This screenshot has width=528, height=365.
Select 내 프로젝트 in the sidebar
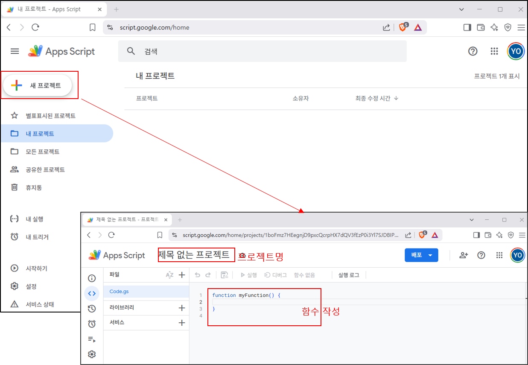coord(56,134)
